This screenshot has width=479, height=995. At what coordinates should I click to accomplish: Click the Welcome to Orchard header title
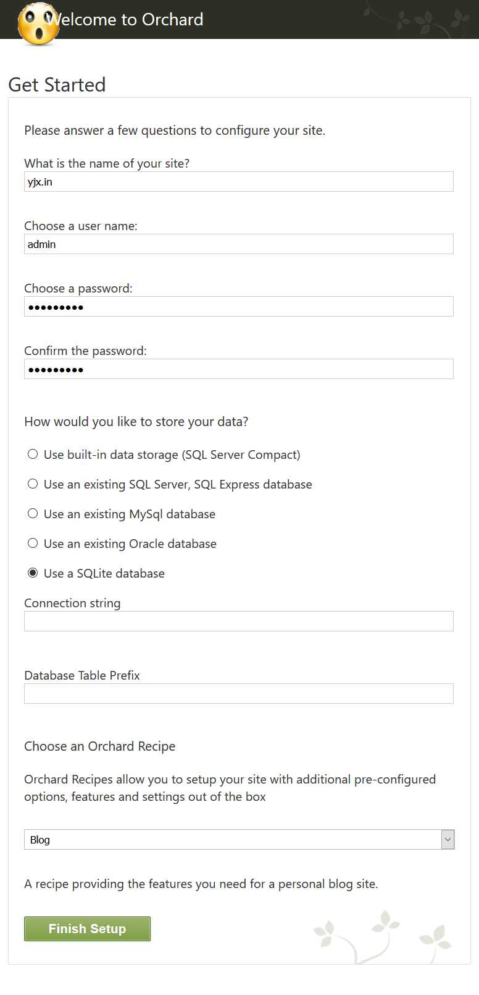[x=125, y=20]
